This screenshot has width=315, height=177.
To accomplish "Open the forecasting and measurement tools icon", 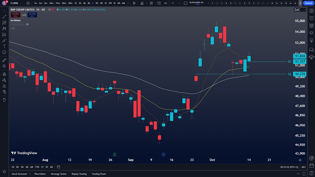I will (4, 34).
